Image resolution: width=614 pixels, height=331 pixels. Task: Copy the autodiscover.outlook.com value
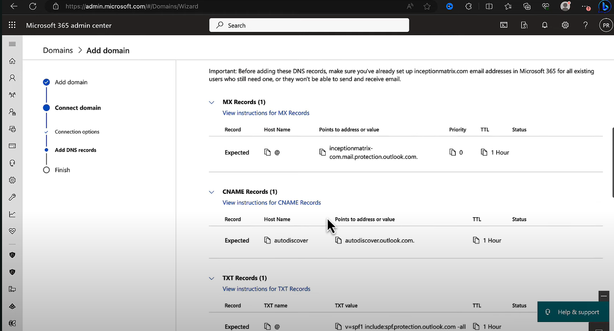tap(338, 240)
